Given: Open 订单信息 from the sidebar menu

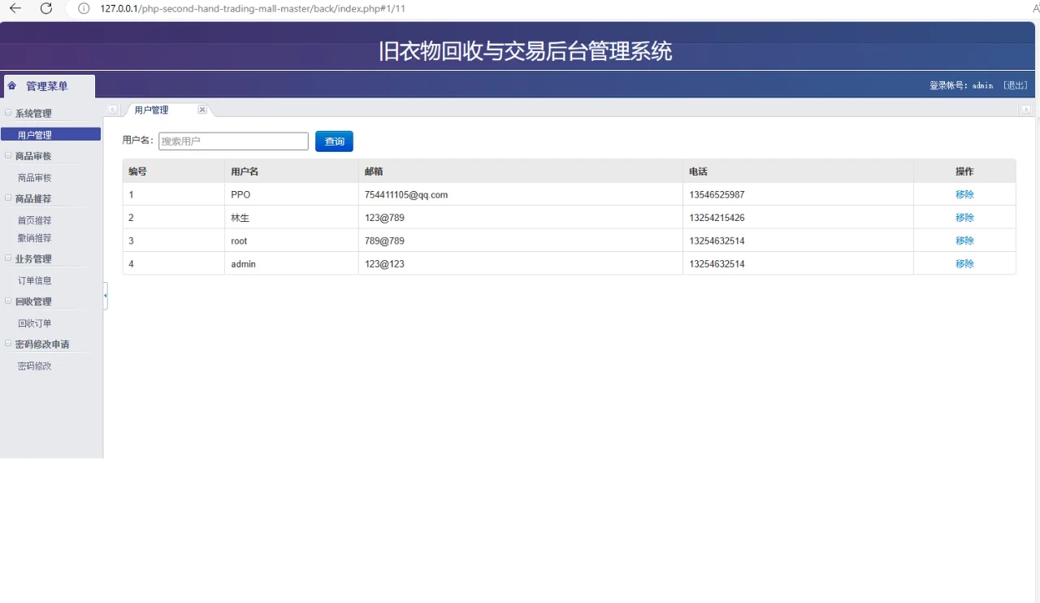Looking at the screenshot, I should (34, 280).
